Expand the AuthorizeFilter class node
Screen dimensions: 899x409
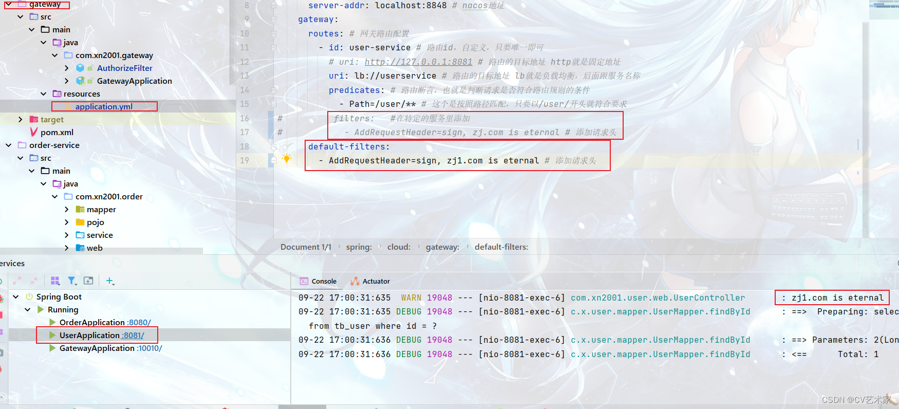click(x=67, y=68)
